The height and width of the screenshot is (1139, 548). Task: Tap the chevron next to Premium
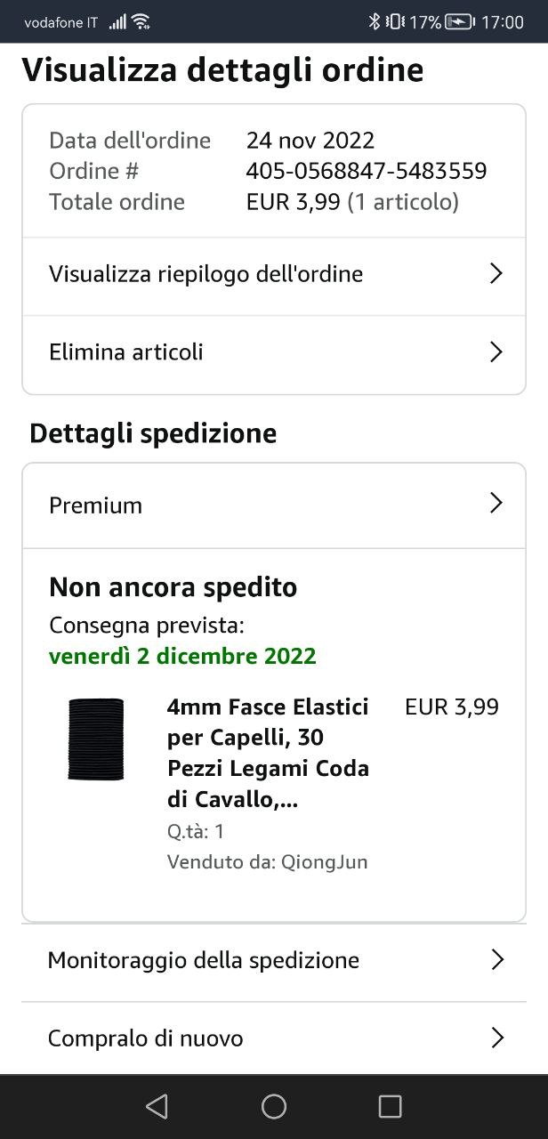click(x=496, y=504)
